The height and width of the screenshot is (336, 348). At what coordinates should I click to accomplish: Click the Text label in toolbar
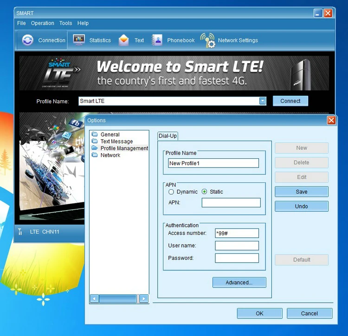[x=139, y=40]
